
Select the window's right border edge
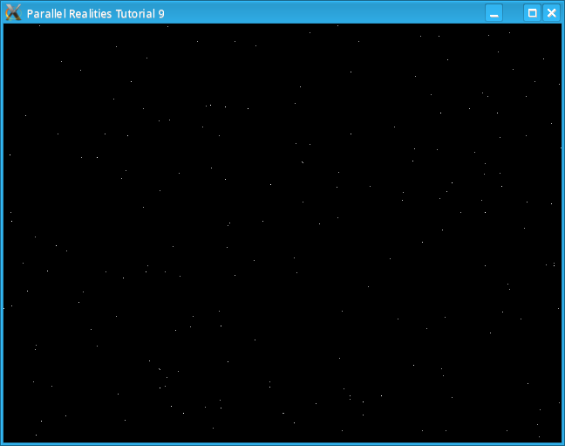pyautogui.click(x=563, y=232)
